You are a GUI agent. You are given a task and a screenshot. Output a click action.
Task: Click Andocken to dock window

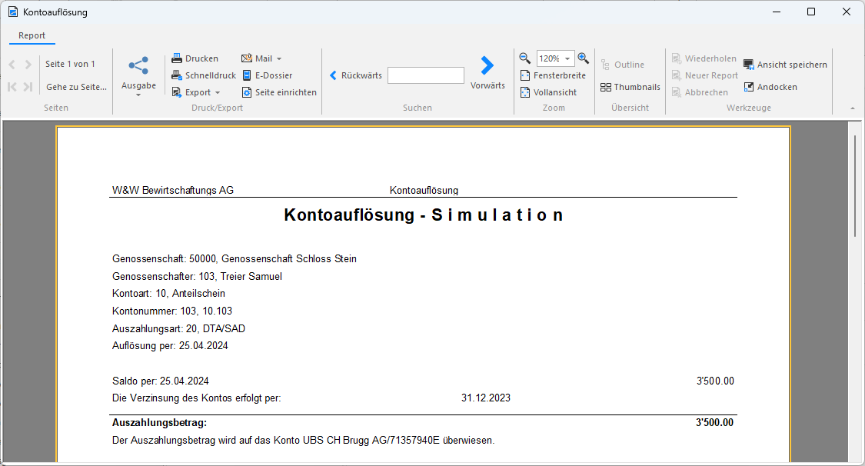point(770,87)
